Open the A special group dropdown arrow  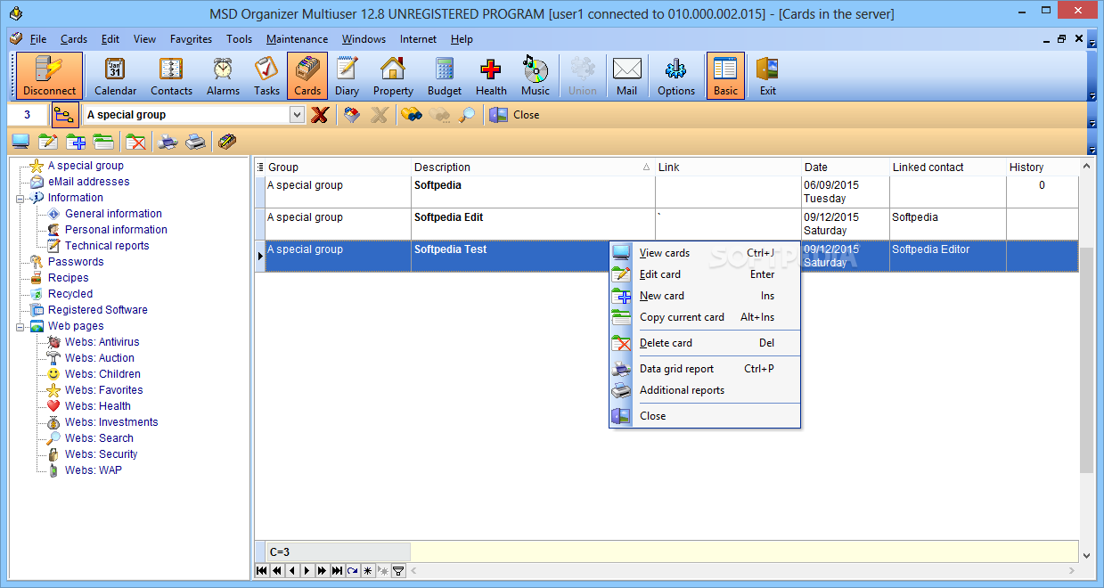298,115
